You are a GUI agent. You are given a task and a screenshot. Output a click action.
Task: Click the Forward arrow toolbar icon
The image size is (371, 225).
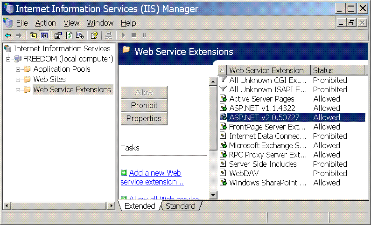click(19, 36)
